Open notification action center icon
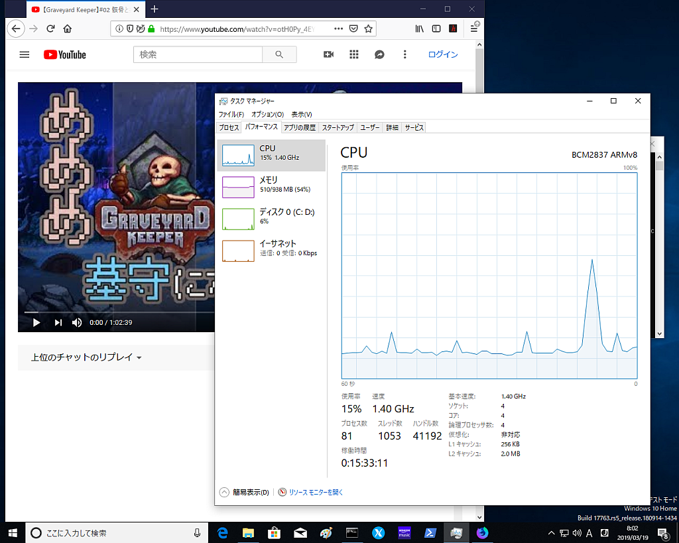This screenshot has height=543, width=679. tap(662, 534)
